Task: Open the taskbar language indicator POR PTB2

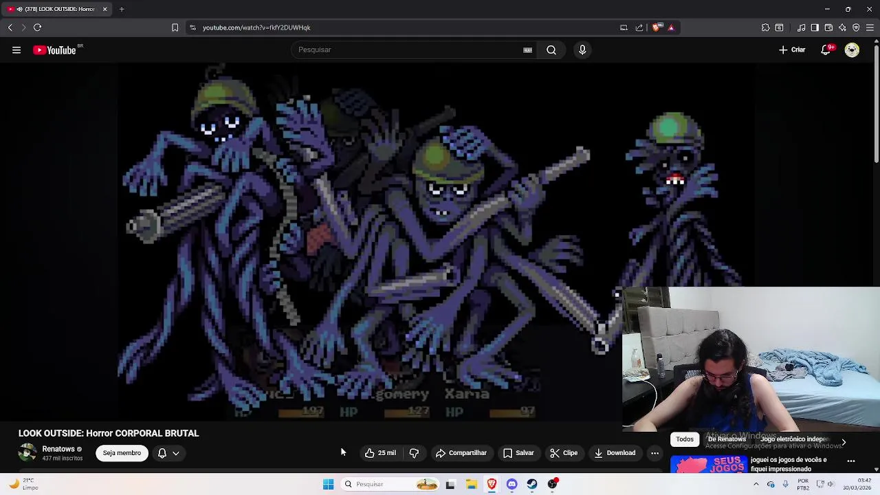Action: 803,484
